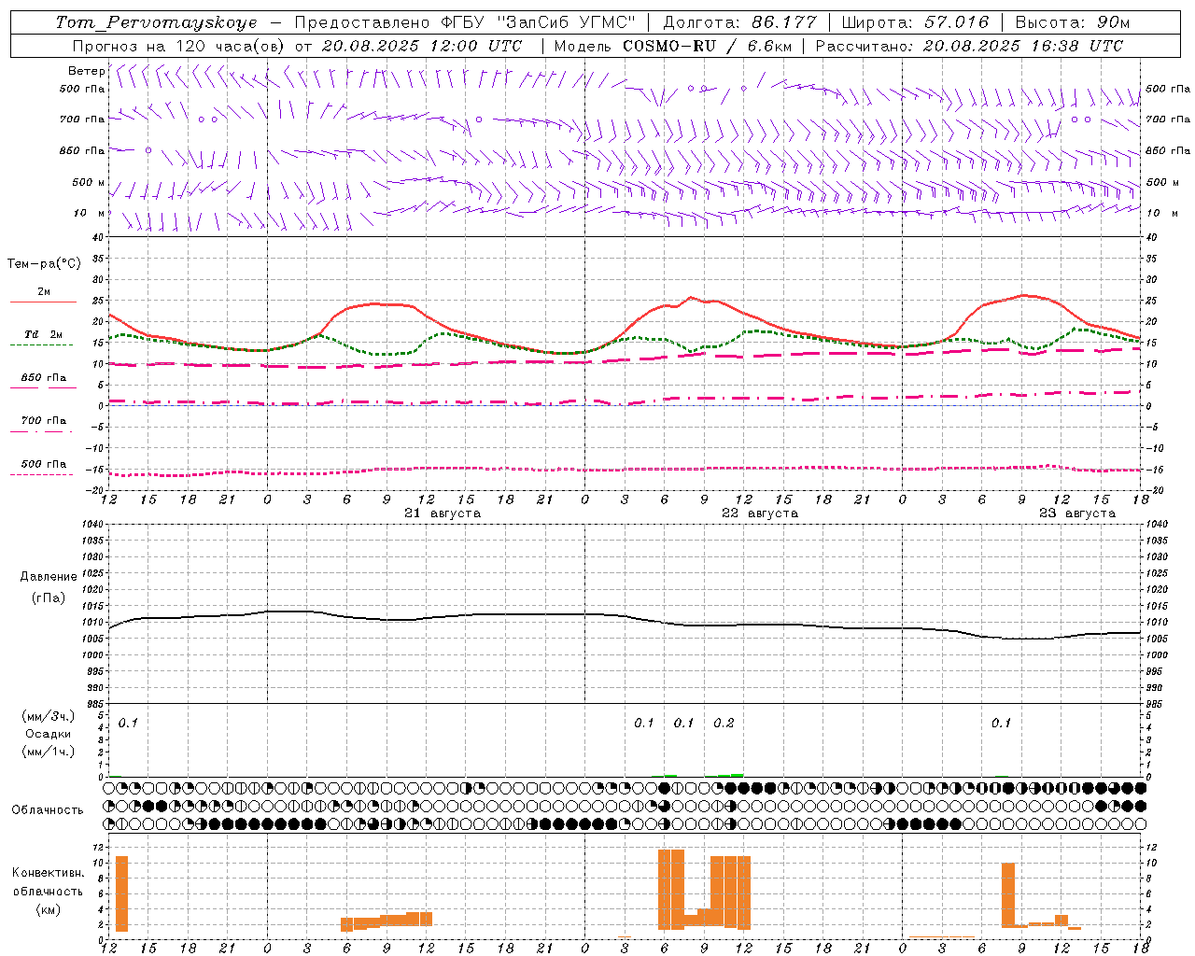Click the Осадки precipitation panel label

(x=49, y=734)
